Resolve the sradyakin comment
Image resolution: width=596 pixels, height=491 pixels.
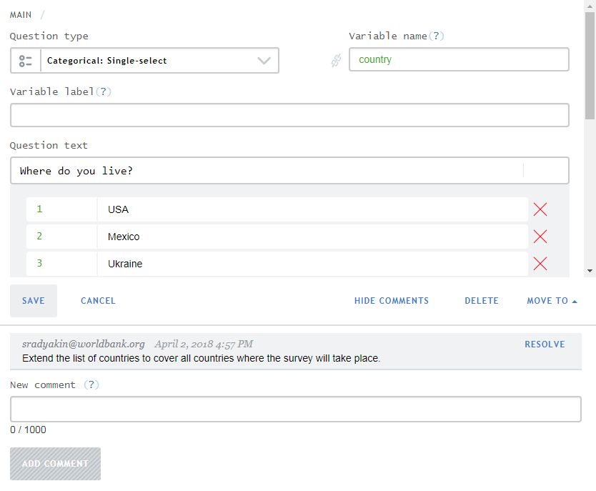[x=545, y=344]
